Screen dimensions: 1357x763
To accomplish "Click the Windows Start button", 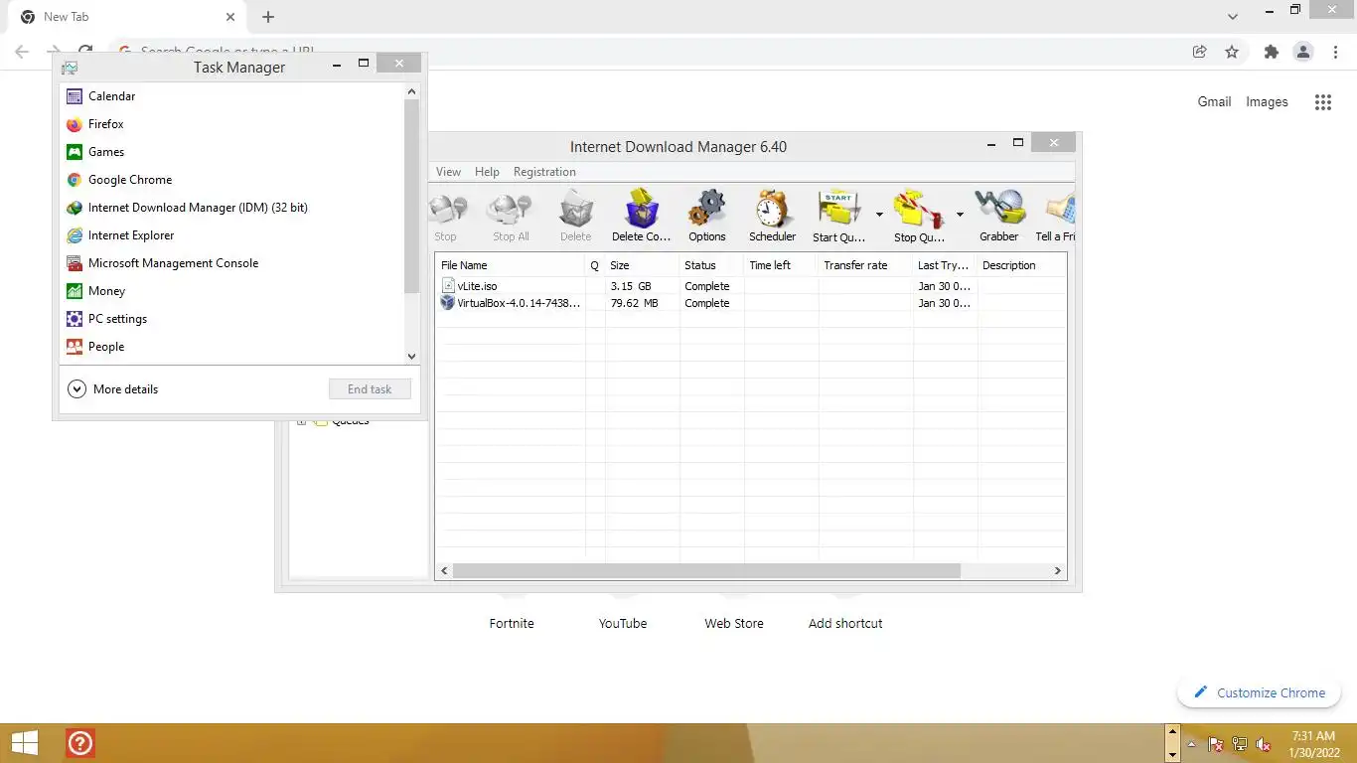I will [25, 743].
